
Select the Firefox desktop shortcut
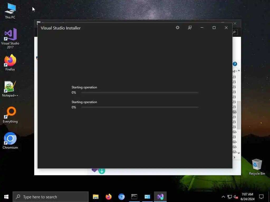pyautogui.click(x=10, y=63)
